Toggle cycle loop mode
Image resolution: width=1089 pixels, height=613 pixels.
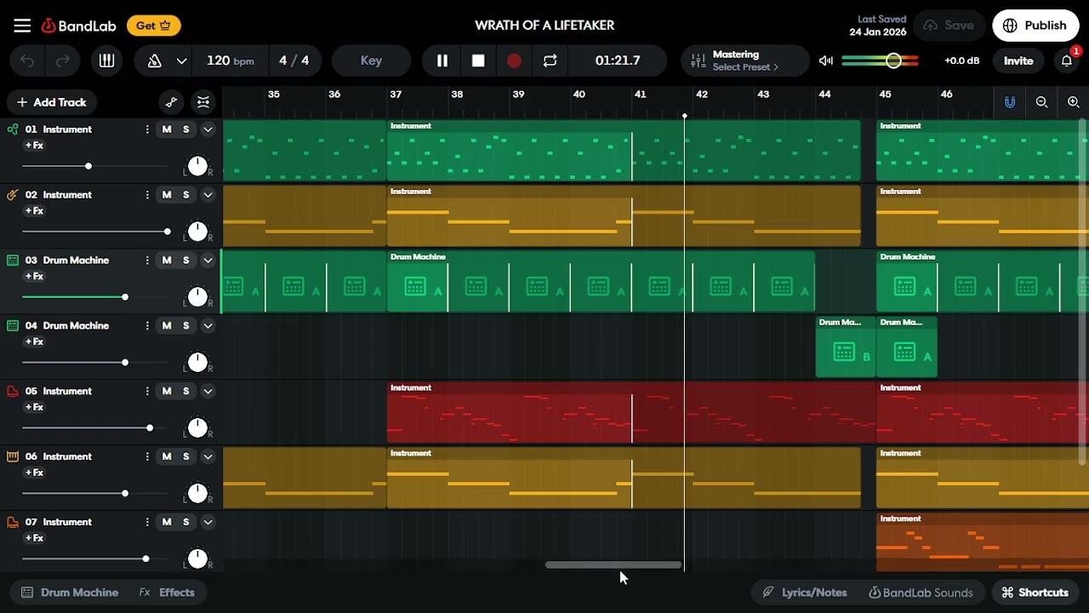550,60
